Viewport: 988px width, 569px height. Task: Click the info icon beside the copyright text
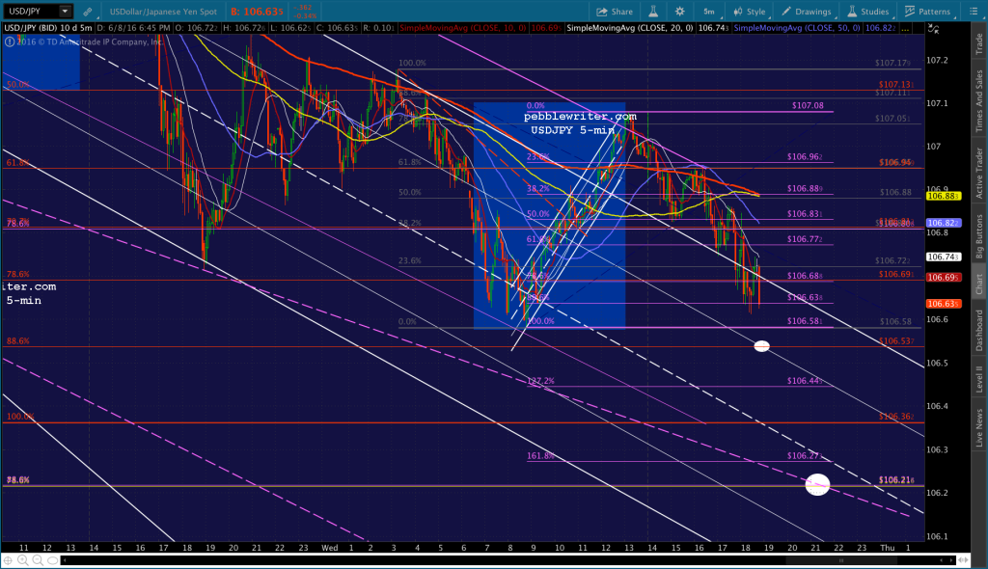coord(10,41)
